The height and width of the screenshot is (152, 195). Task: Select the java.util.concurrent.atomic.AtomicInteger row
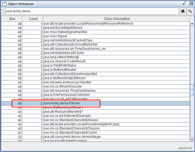(x=95, y=137)
